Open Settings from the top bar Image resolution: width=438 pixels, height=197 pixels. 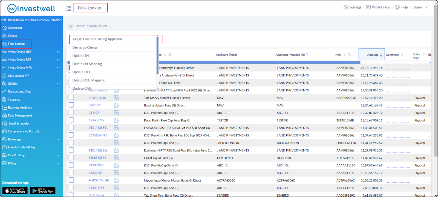pyautogui.click(x=352, y=7)
